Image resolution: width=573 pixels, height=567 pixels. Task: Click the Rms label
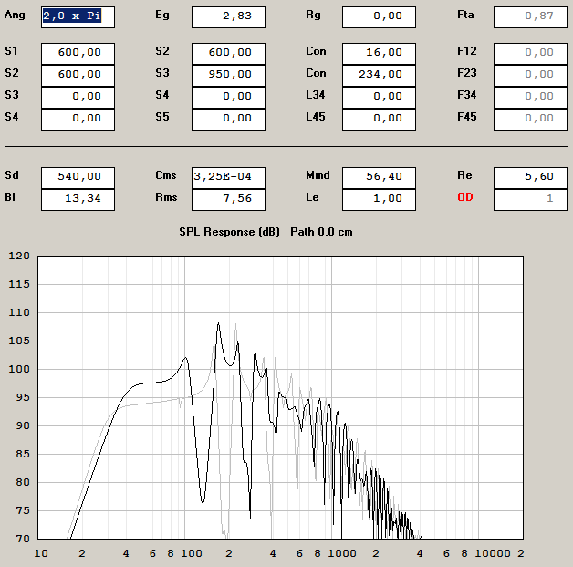tap(166, 197)
